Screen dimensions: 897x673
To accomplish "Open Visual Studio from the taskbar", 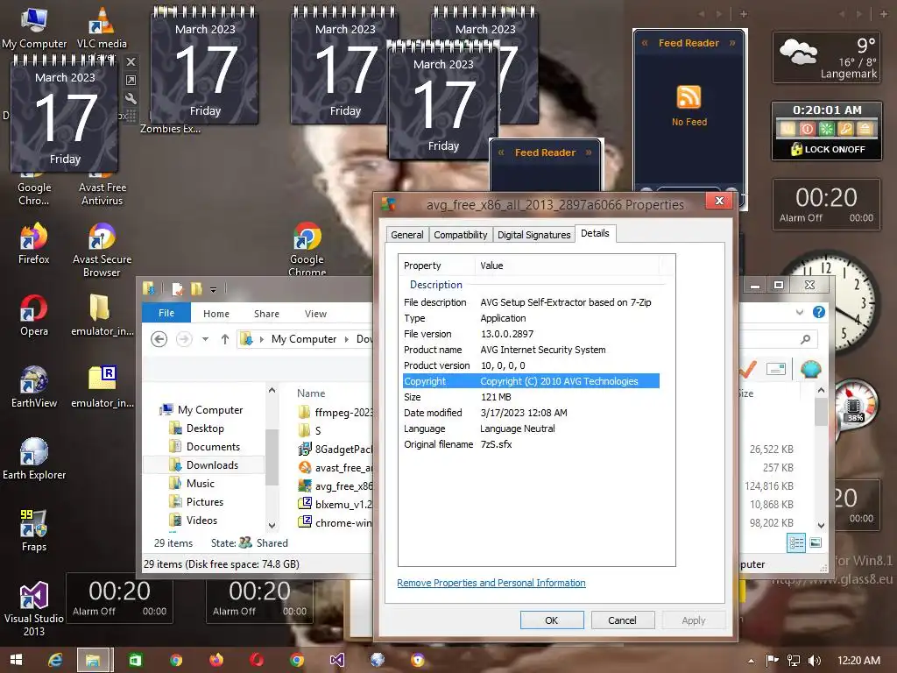I will click(x=337, y=660).
